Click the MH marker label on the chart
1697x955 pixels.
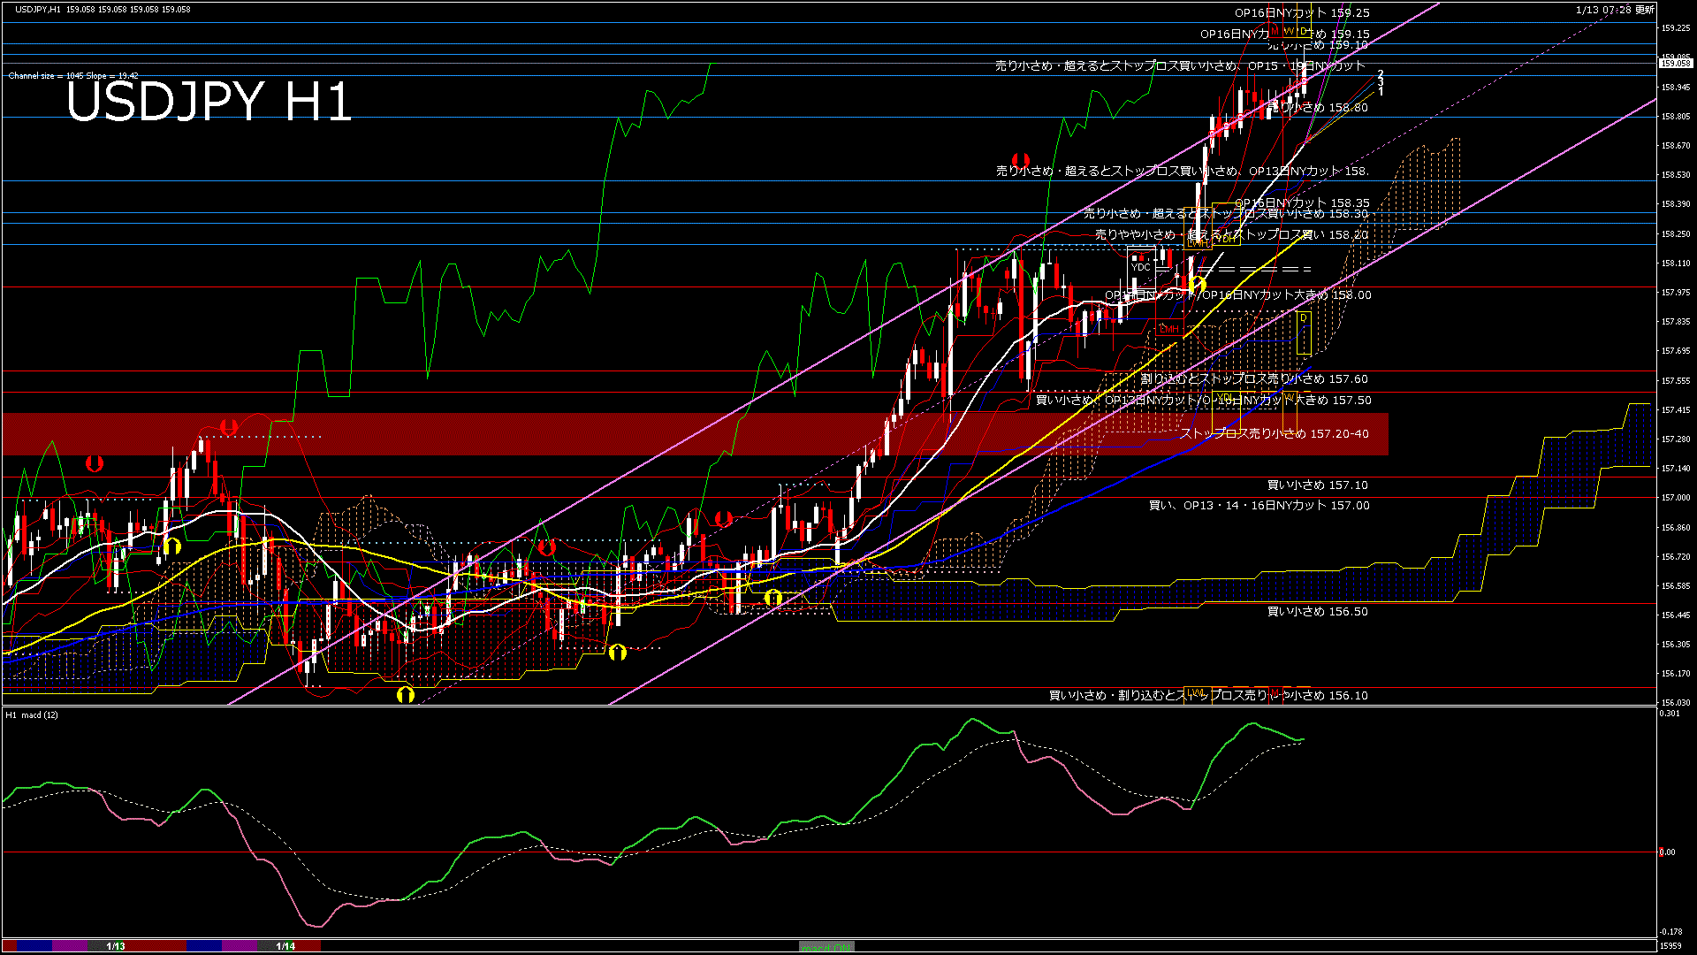point(1169,328)
